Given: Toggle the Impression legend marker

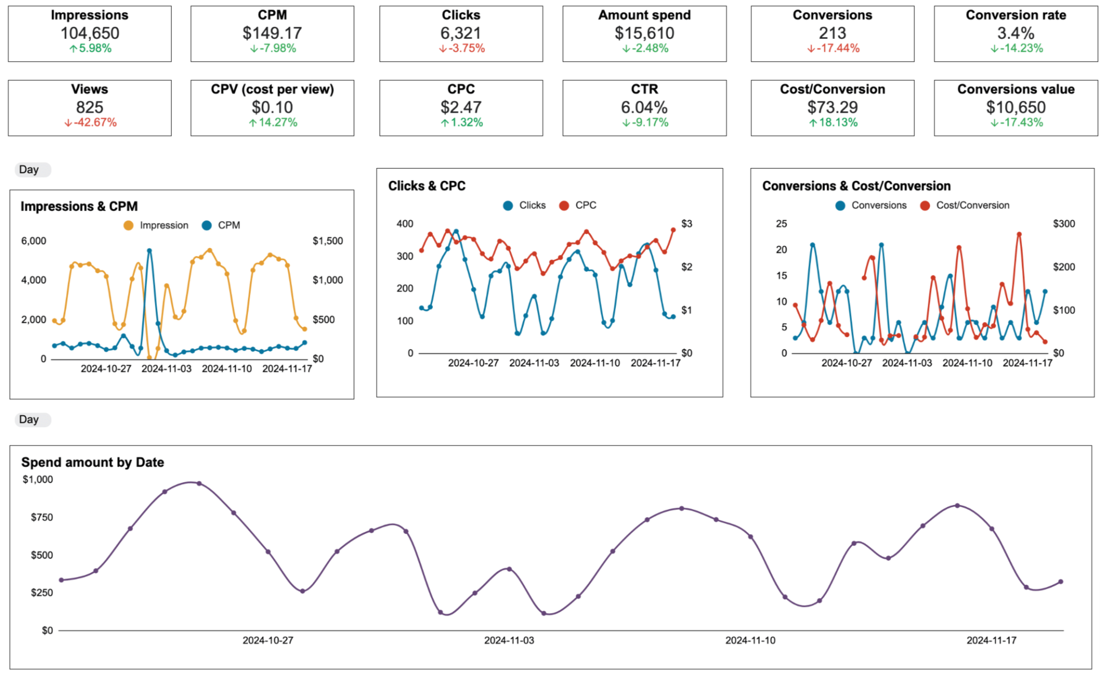Looking at the screenshot, I should coord(129,225).
